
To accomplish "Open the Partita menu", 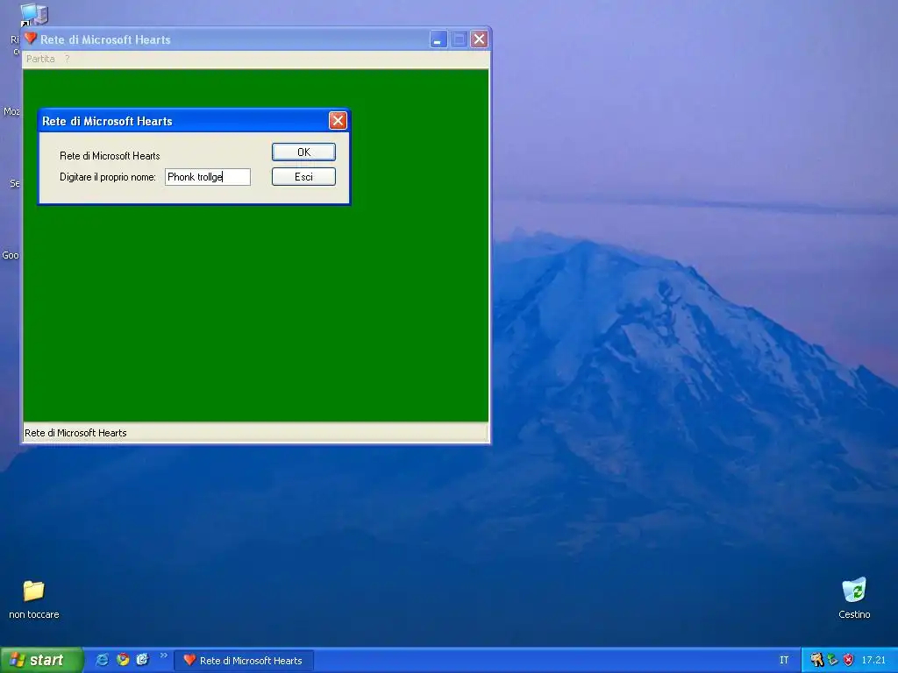I will (x=40, y=59).
